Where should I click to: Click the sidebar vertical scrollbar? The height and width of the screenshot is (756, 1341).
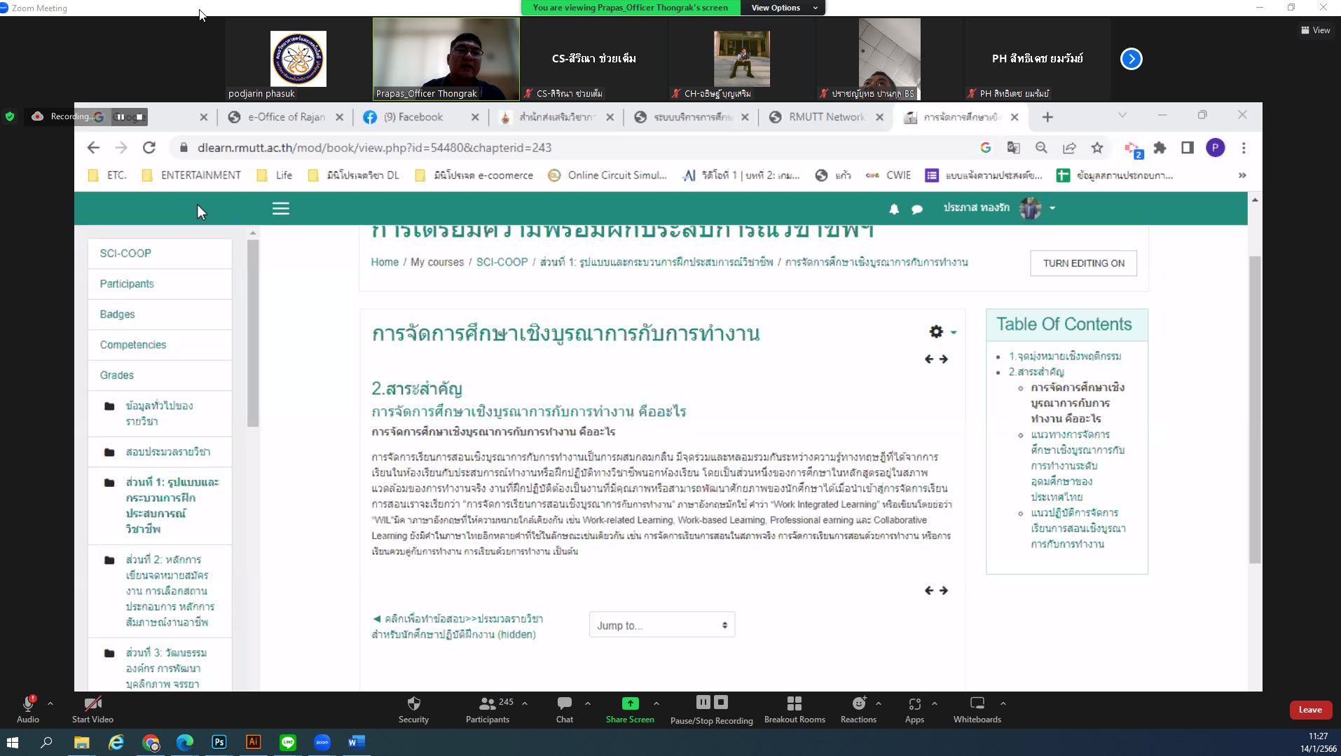pos(253,333)
